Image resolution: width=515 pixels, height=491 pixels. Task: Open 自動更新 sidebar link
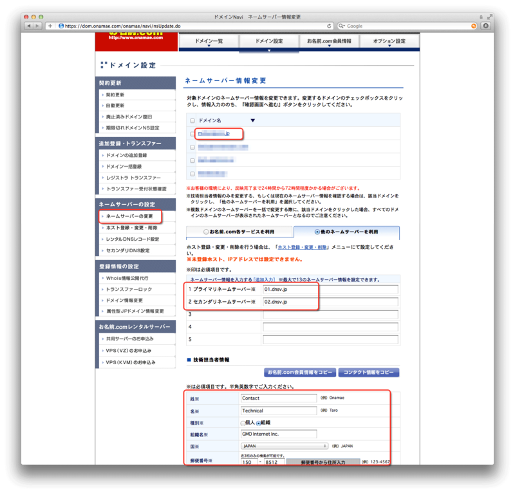pos(115,106)
